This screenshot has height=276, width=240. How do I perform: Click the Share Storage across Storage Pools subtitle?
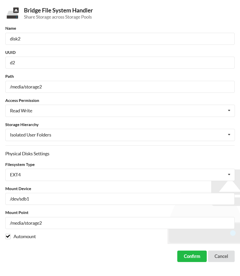tap(58, 17)
